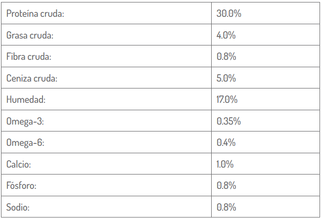Click the "Grasa cruda:" row label

[30, 36]
